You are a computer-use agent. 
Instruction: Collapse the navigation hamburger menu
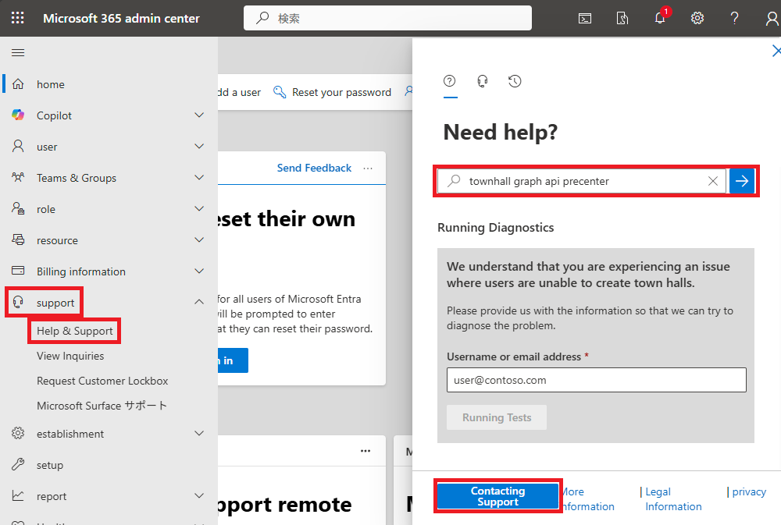point(18,53)
